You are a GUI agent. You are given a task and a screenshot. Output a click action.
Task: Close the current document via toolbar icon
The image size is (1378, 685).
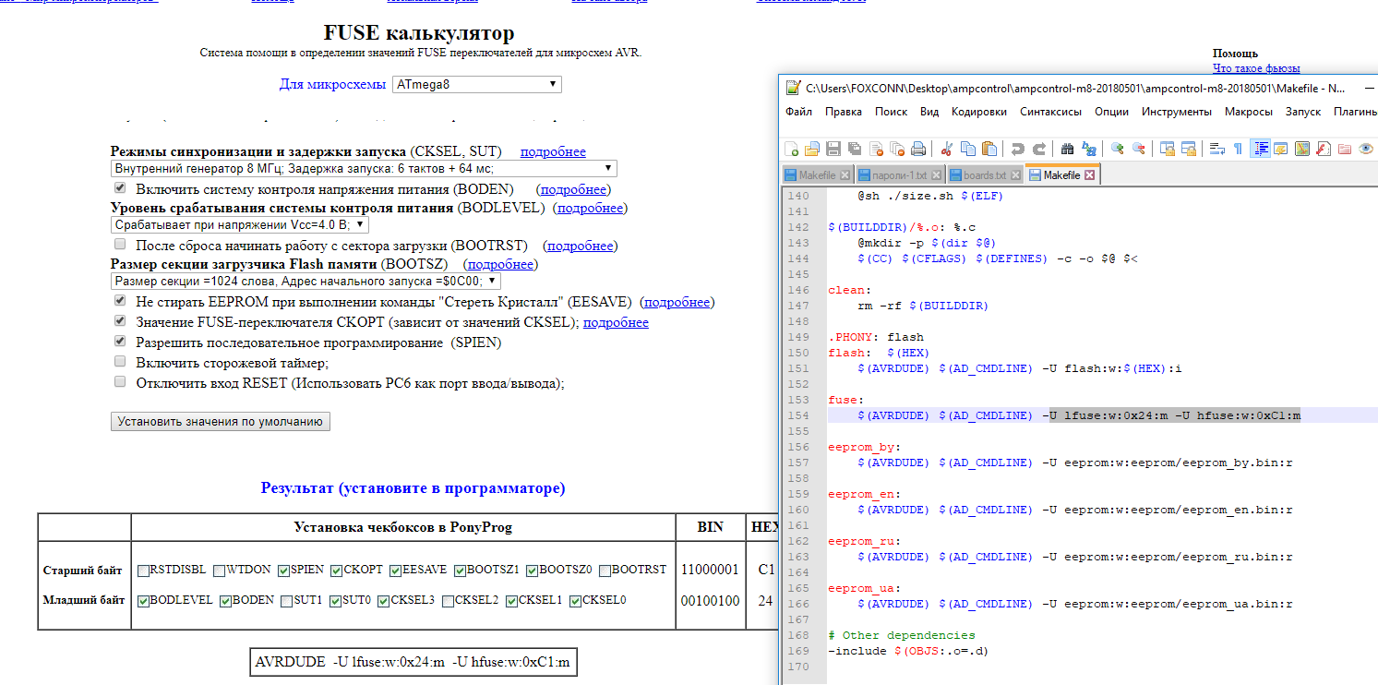tap(876, 149)
